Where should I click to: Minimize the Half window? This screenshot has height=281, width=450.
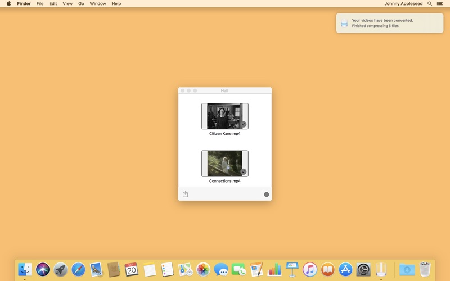[189, 90]
